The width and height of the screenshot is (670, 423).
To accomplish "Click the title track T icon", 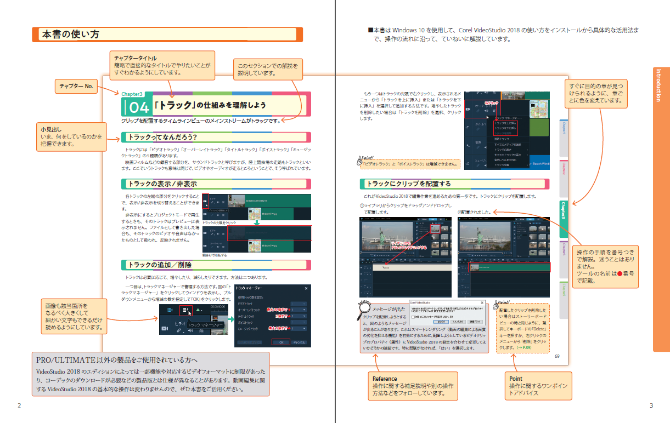I will 468,128.
